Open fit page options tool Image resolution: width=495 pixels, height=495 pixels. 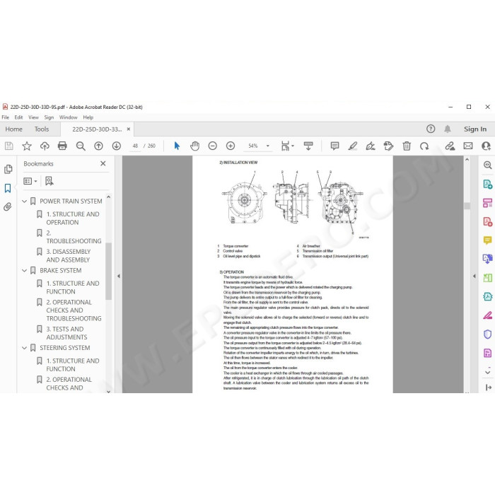coord(287,146)
